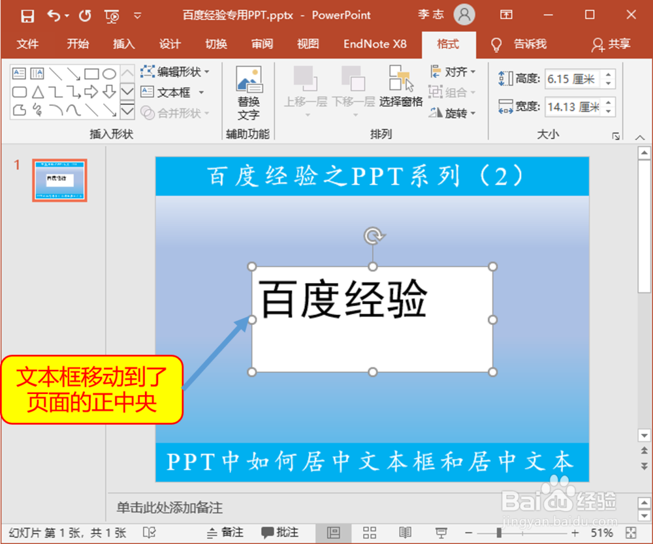Switch to the 插入 tab

[x=124, y=44]
